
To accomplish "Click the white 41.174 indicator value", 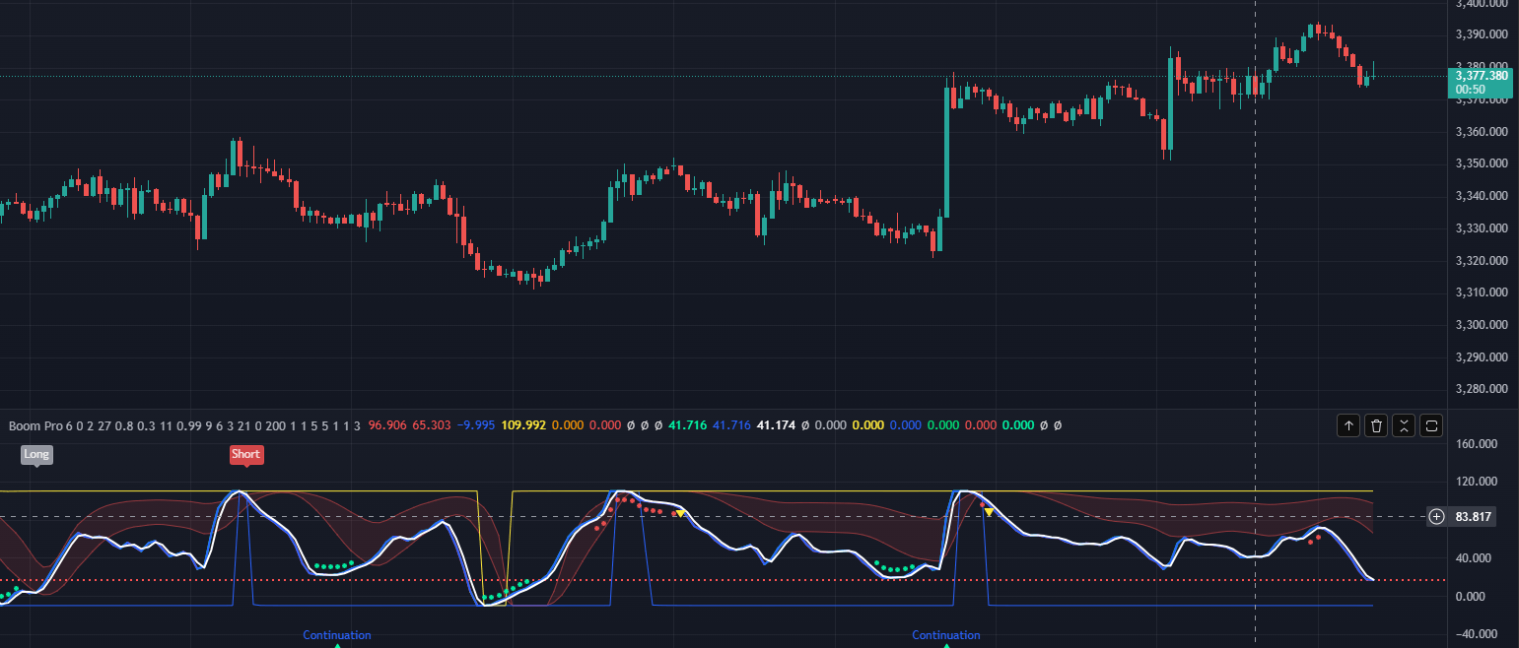I will 778,425.
